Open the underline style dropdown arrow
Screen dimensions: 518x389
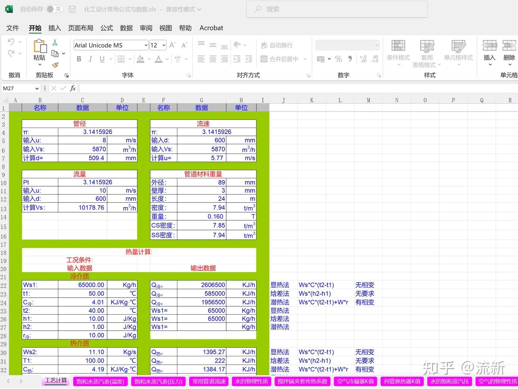pyautogui.click(x=111, y=59)
